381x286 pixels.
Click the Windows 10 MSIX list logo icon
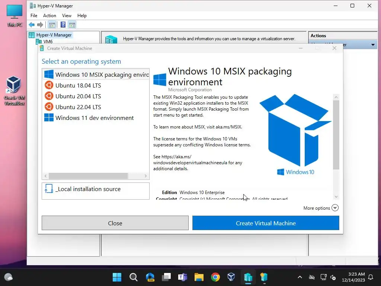click(x=49, y=74)
